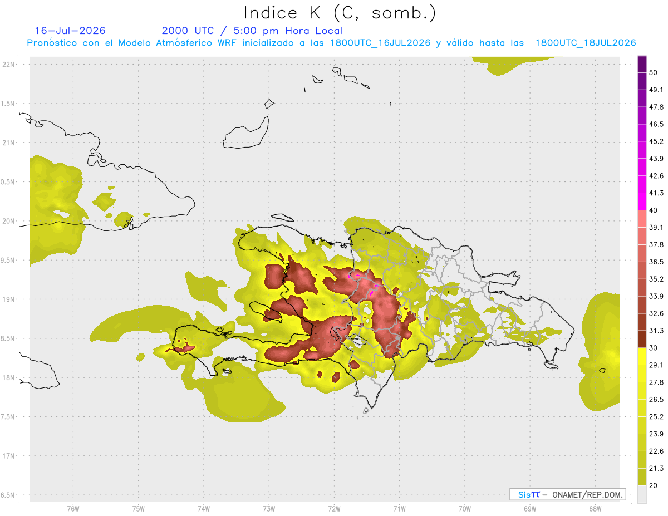Click the '20N' latitude axis label
This screenshot has width=668, height=516.
(x=9, y=221)
